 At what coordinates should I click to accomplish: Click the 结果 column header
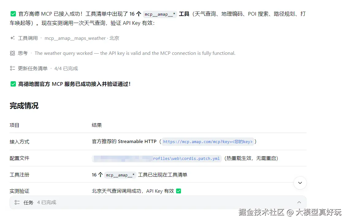(97, 125)
